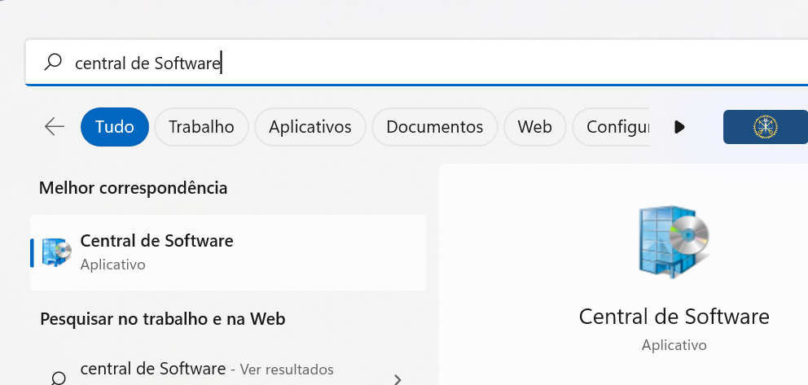Open 'central de Software' web results entry
The width and height of the screenshot is (808, 385).
click(x=228, y=373)
